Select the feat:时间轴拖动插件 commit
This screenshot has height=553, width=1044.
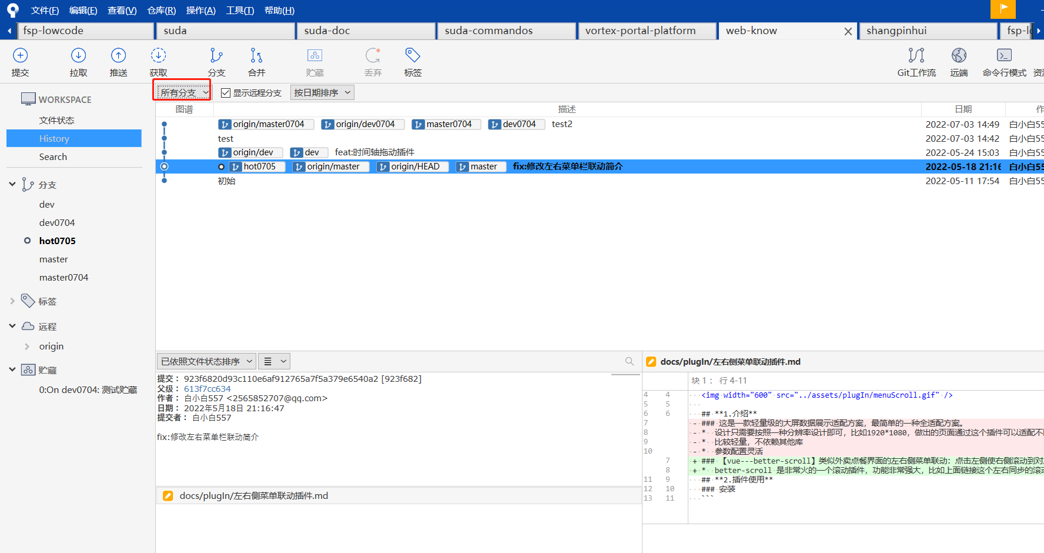[x=374, y=152]
